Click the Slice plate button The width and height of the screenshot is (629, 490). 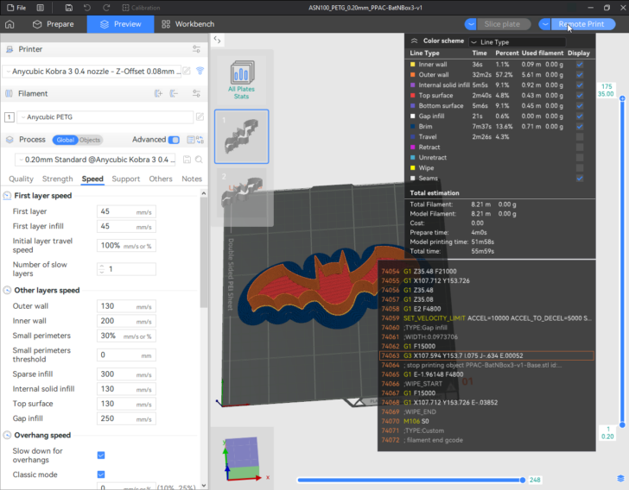tap(502, 24)
